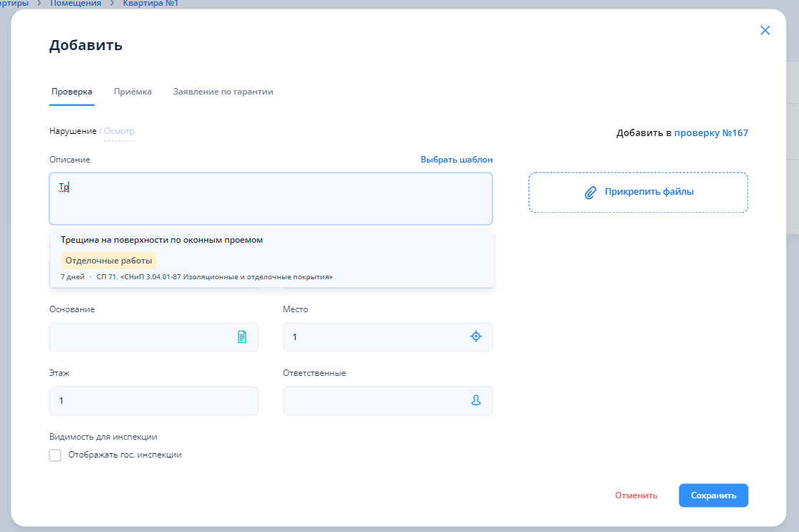Open the проверку №167 link
The image size is (799, 532).
click(711, 132)
